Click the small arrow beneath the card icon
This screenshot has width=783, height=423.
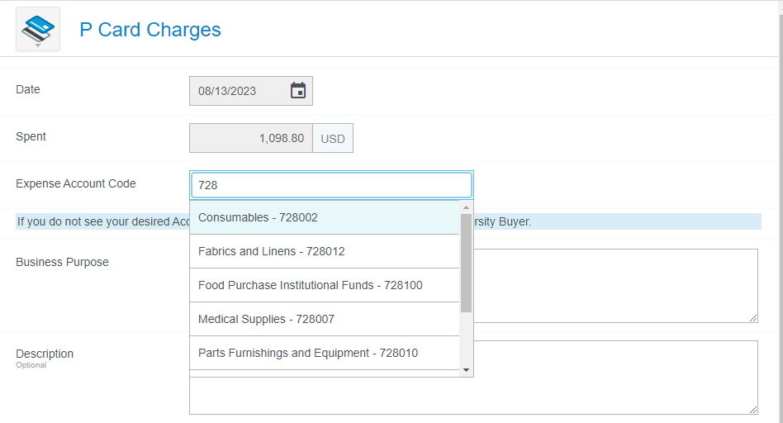[38, 45]
